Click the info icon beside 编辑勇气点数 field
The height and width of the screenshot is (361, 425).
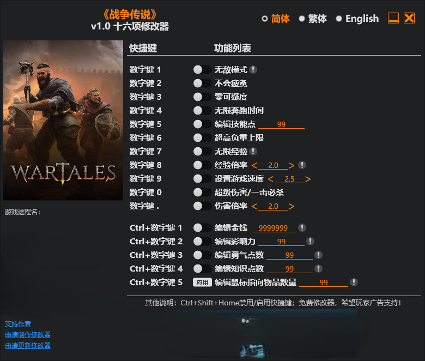tap(318, 255)
